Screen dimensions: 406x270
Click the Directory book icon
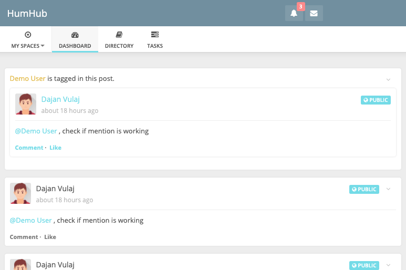point(119,35)
